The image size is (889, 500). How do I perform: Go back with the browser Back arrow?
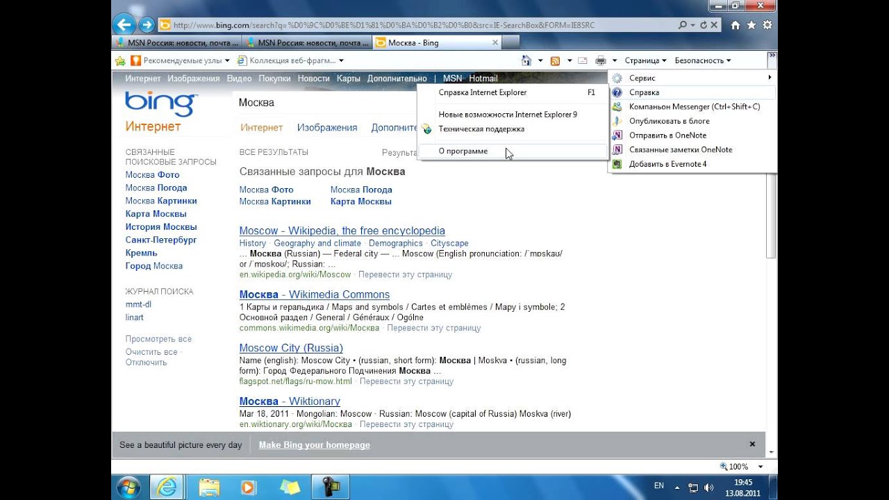pyautogui.click(x=124, y=25)
